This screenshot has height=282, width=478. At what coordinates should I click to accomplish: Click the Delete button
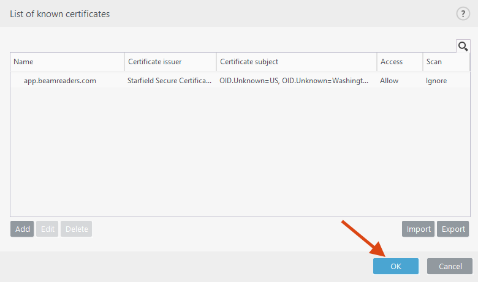(x=77, y=229)
